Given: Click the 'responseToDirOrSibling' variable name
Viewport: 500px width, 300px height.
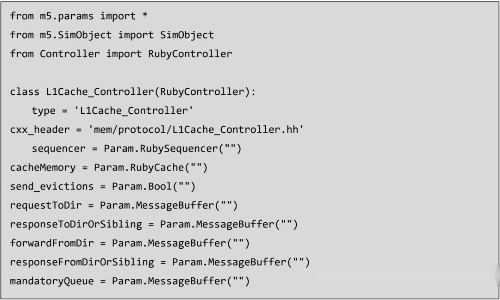Looking at the screenshot, I should (x=76, y=224).
